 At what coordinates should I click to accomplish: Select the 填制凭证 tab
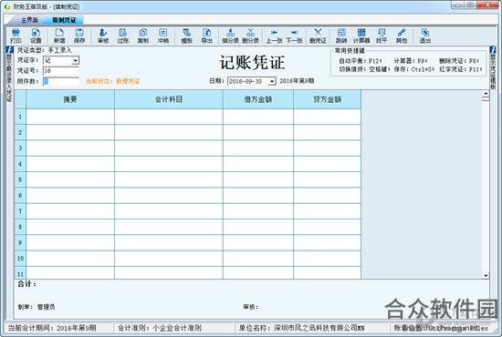click(65, 20)
